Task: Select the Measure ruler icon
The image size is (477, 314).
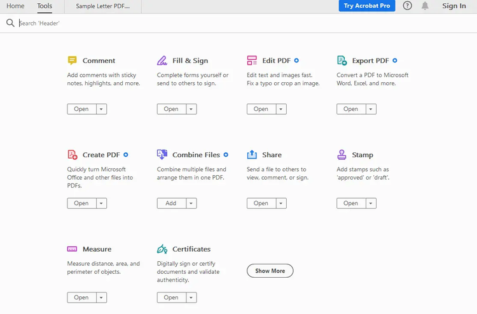Action: (73, 249)
